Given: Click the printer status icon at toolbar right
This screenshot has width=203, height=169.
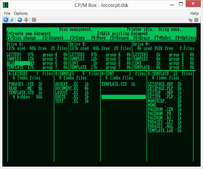Looking at the screenshot, I should 190,20.
